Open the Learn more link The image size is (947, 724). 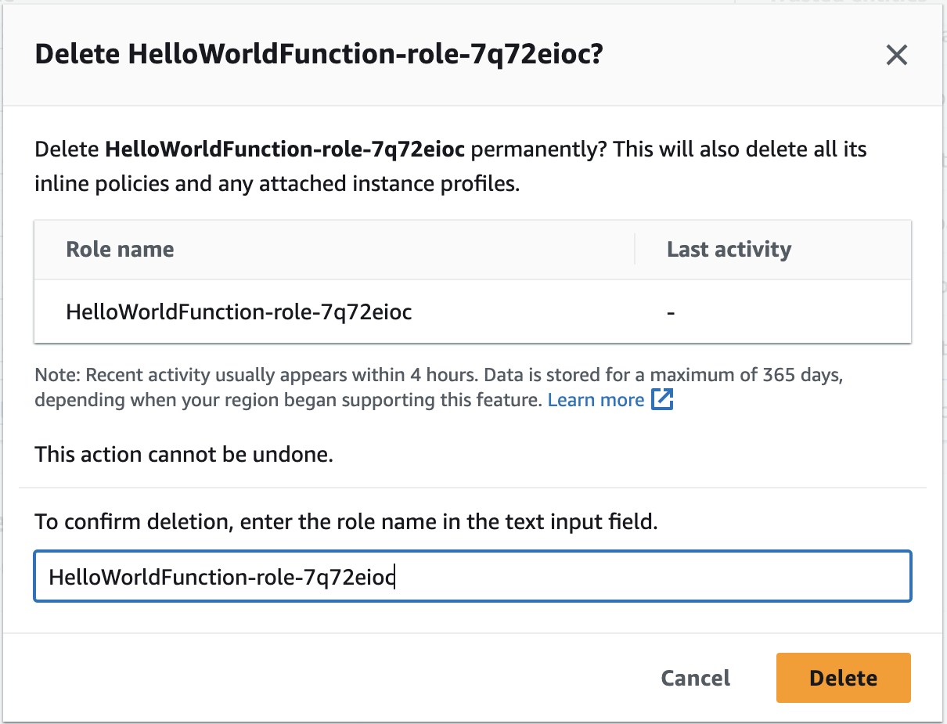tap(596, 400)
